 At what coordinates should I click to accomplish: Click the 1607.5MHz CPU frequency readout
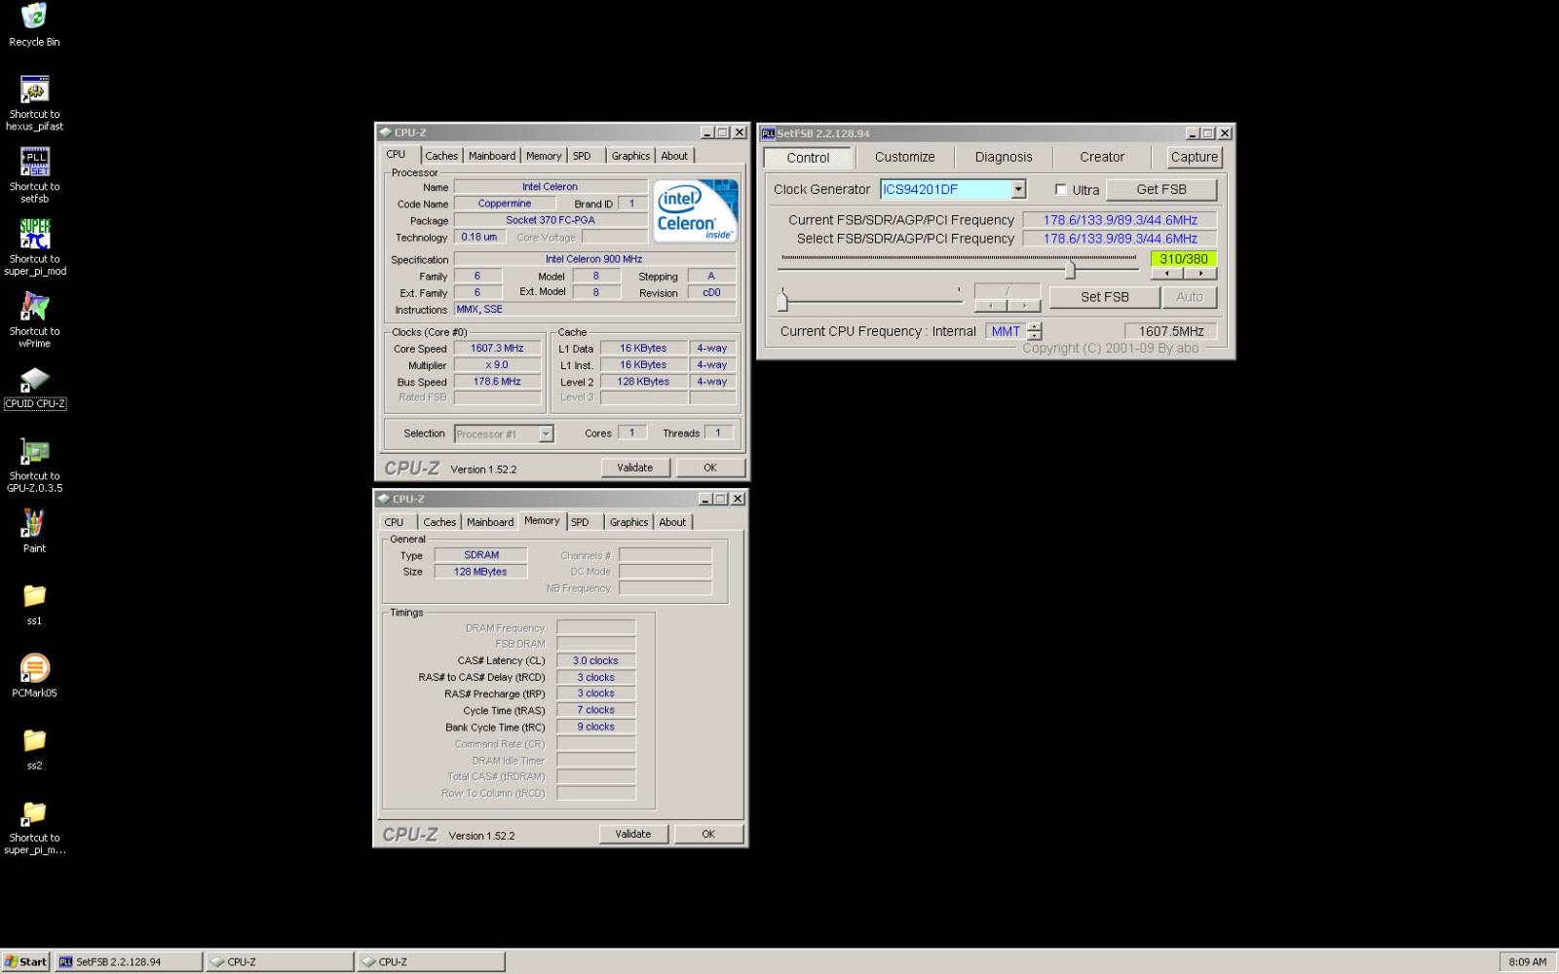click(1170, 331)
